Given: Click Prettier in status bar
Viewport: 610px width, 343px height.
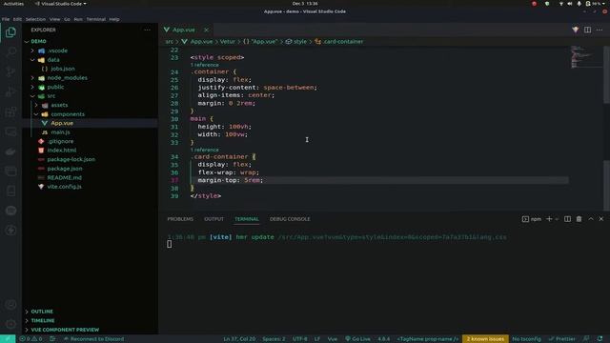Looking at the screenshot, I should (561, 339).
